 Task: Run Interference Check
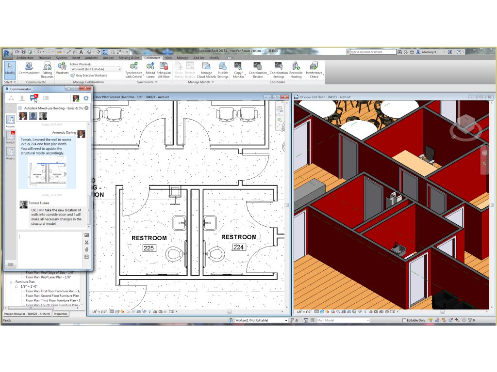[314, 70]
